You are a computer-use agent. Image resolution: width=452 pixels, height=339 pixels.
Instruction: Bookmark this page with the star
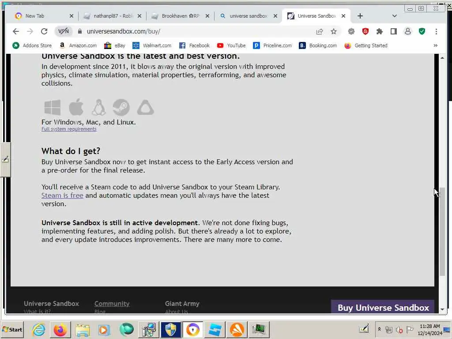[x=334, y=31]
